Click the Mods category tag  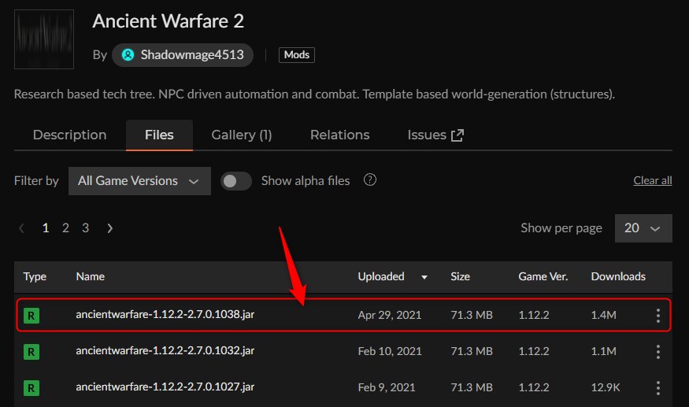point(297,55)
